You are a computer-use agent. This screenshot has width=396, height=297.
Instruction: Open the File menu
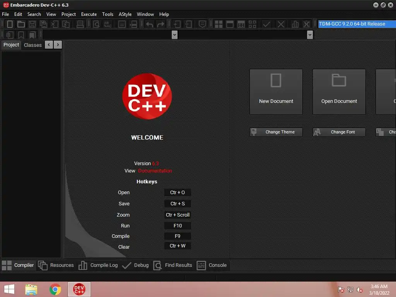(5, 14)
